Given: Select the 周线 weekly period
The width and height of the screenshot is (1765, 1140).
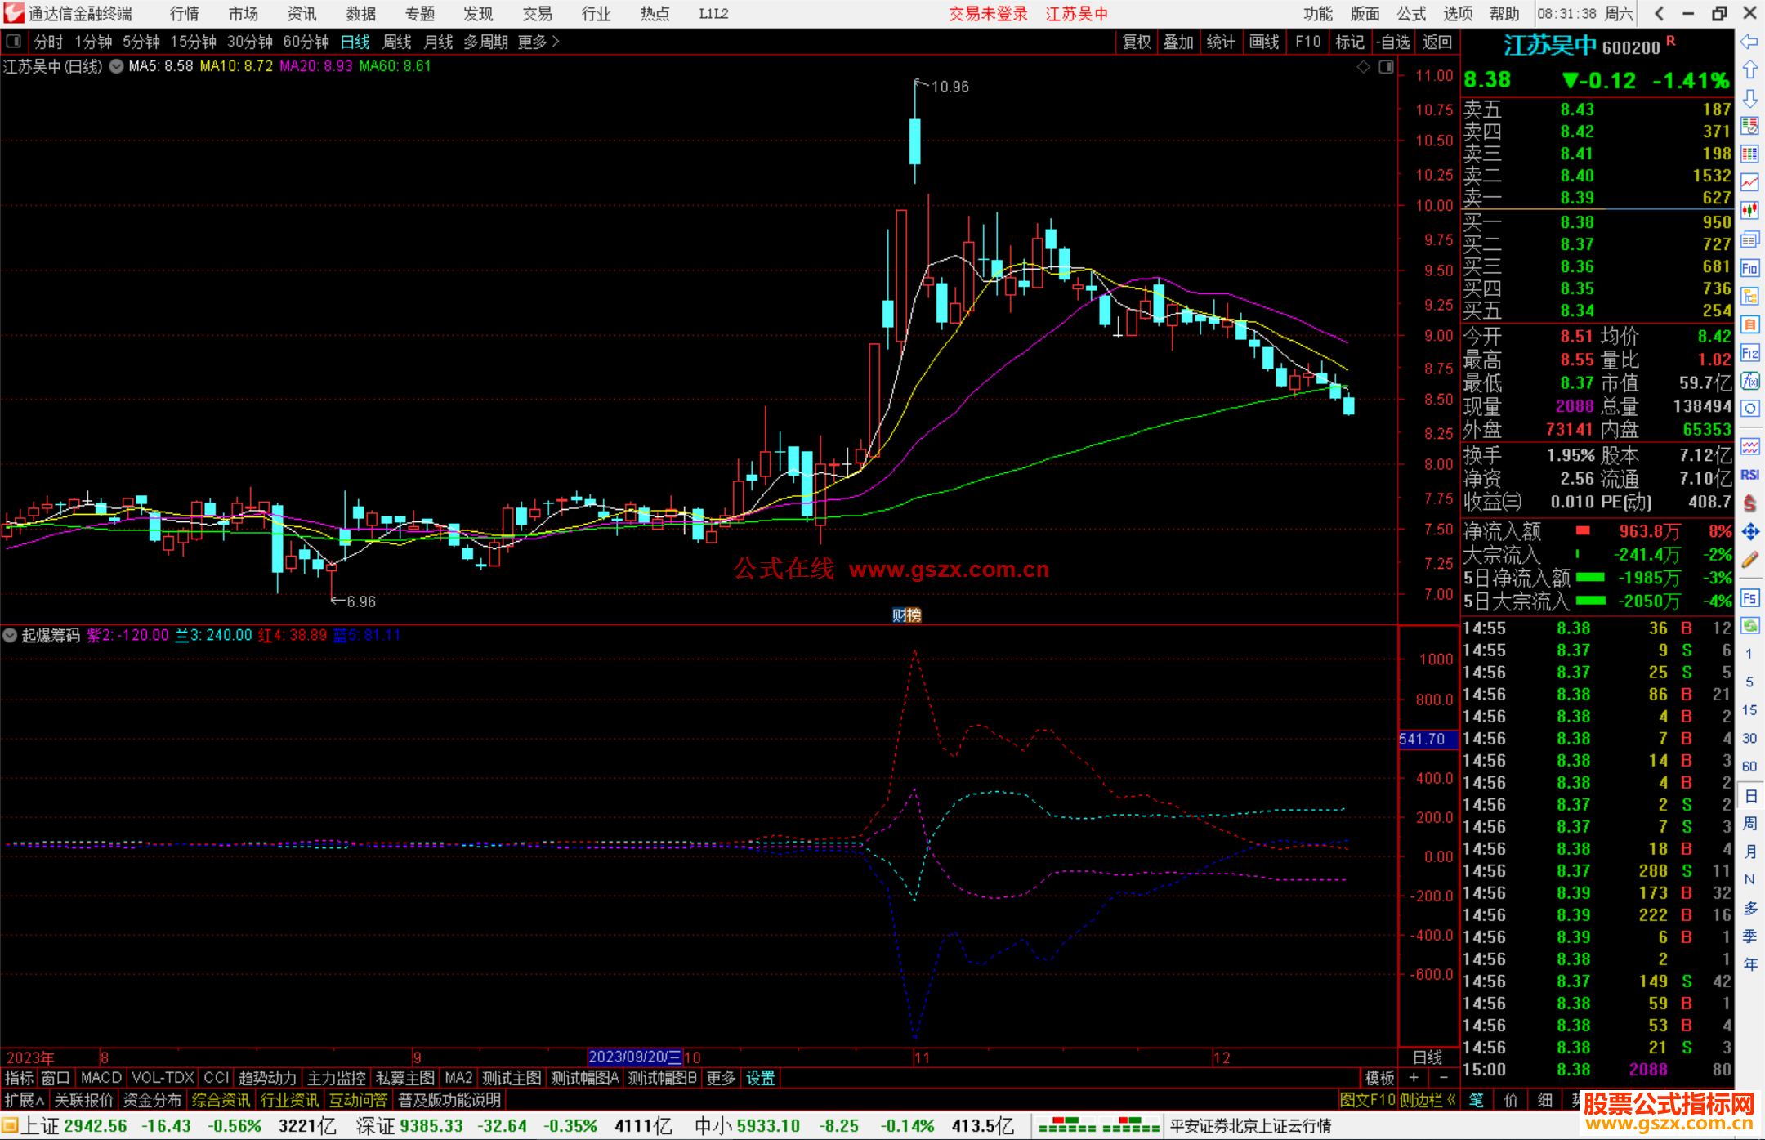Looking at the screenshot, I should [x=397, y=42].
